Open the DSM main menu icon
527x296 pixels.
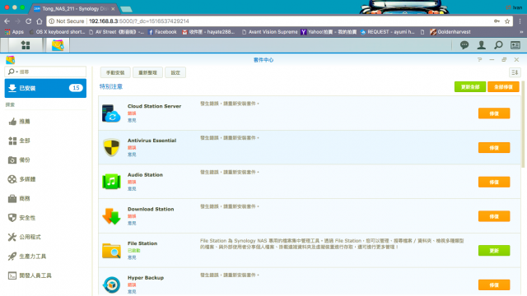coord(26,45)
